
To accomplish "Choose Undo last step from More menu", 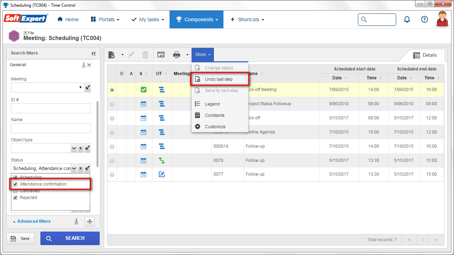I will coord(220,79).
